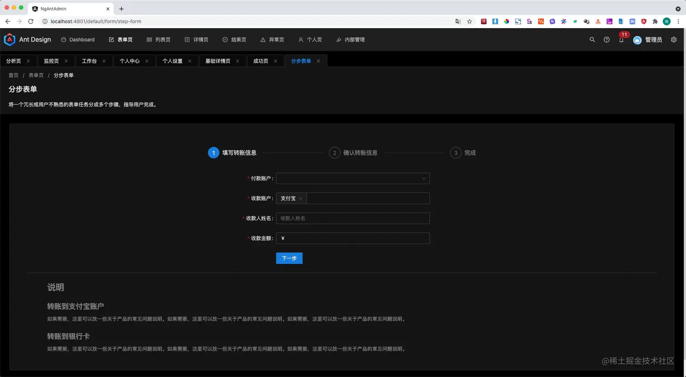Open the settings gear icon in header
This screenshot has width=686, height=377.
[674, 40]
